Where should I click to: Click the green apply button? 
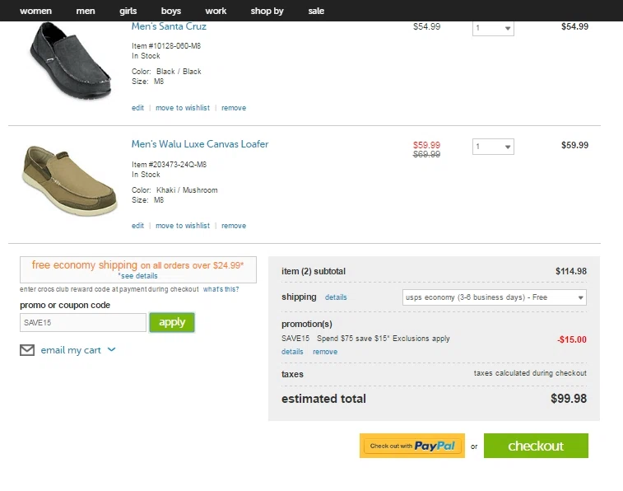tap(172, 322)
